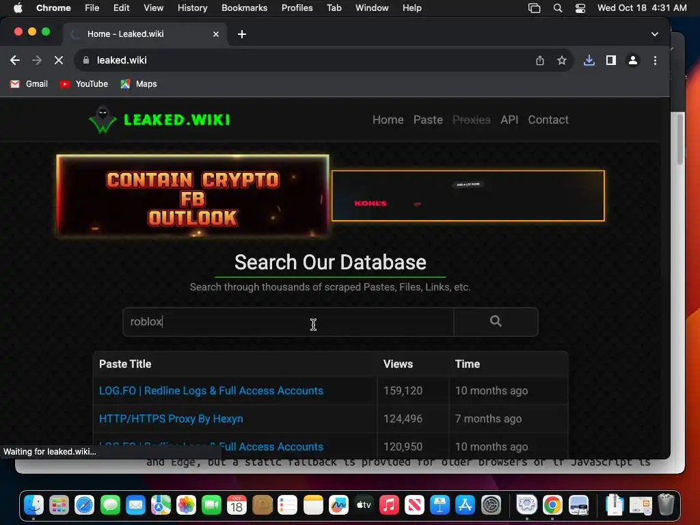The height and width of the screenshot is (525, 700).
Task: Click the Contain Crypto FB Outlook banner
Action: pos(193,196)
